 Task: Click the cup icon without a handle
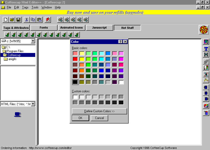click(x=206, y=93)
